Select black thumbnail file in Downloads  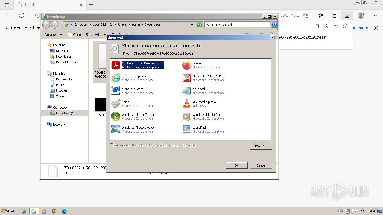click(x=101, y=105)
